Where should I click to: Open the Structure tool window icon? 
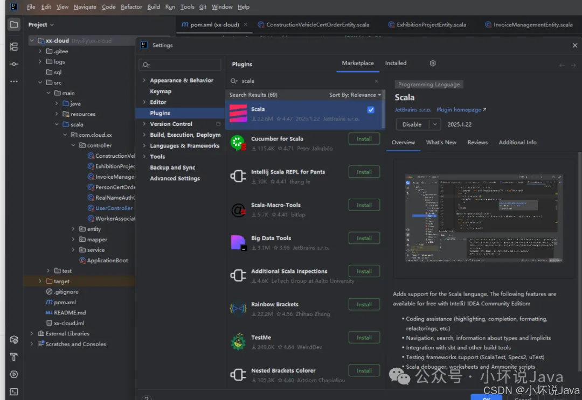13,46
